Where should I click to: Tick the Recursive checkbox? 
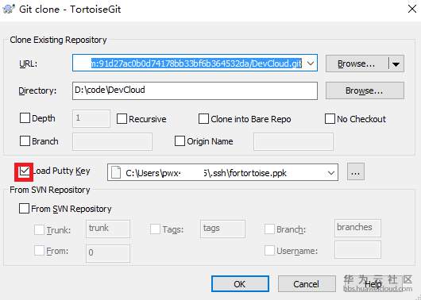(122, 118)
